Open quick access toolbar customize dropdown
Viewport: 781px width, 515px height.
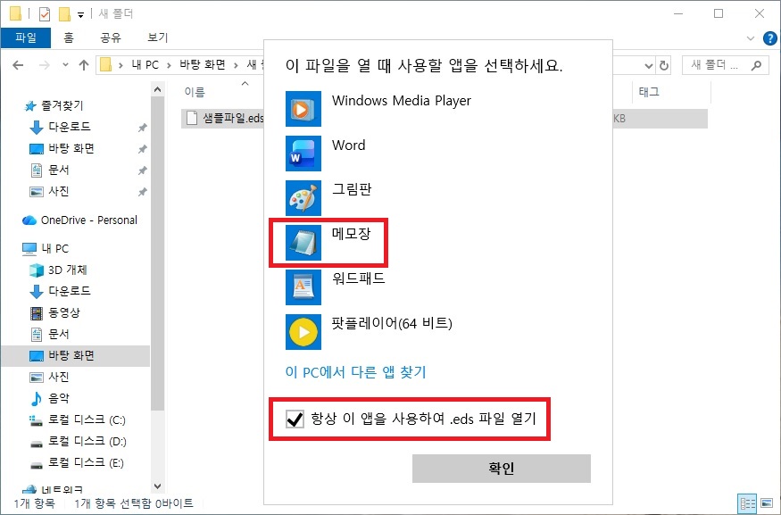click(80, 15)
